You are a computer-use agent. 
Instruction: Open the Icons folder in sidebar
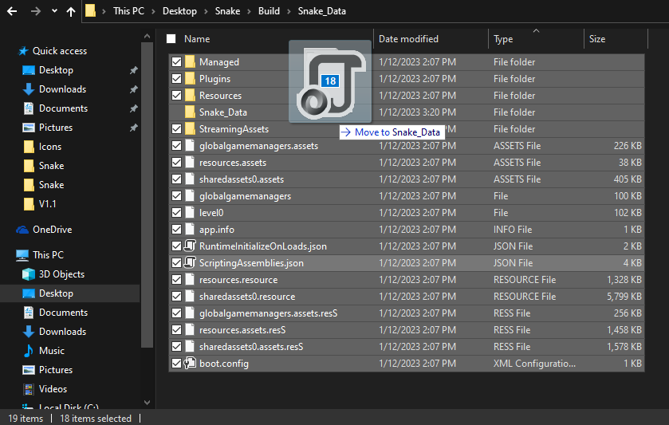pyautogui.click(x=50, y=147)
